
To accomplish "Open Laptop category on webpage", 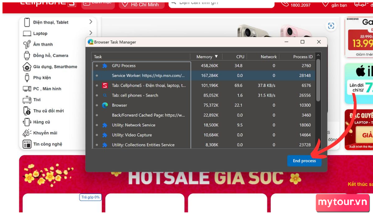I will pyautogui.click(x=40, y=34).
